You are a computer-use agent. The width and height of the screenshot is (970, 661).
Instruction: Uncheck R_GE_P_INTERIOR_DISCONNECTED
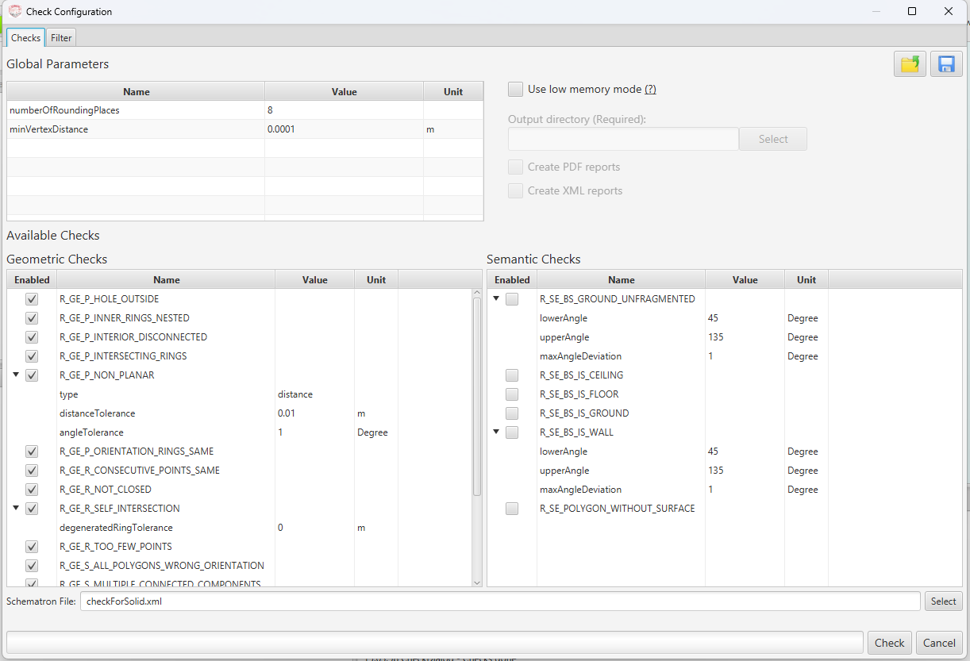pos(32,337)
